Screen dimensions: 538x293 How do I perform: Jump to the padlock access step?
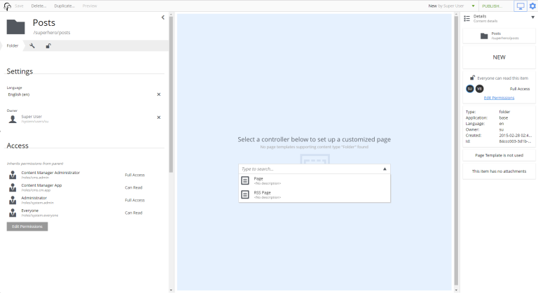(x=48, y=45)
